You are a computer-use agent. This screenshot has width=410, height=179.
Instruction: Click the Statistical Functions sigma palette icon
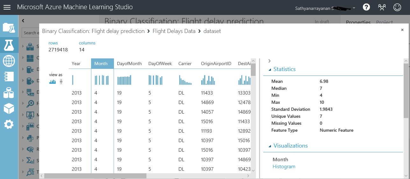point(30,161)
